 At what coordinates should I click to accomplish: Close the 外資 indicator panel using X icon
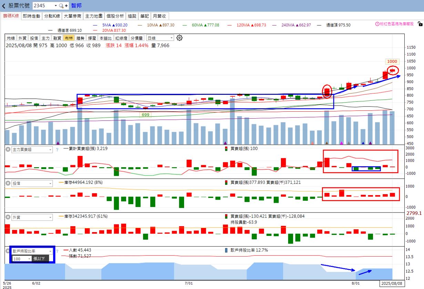[x=8, y=217]
